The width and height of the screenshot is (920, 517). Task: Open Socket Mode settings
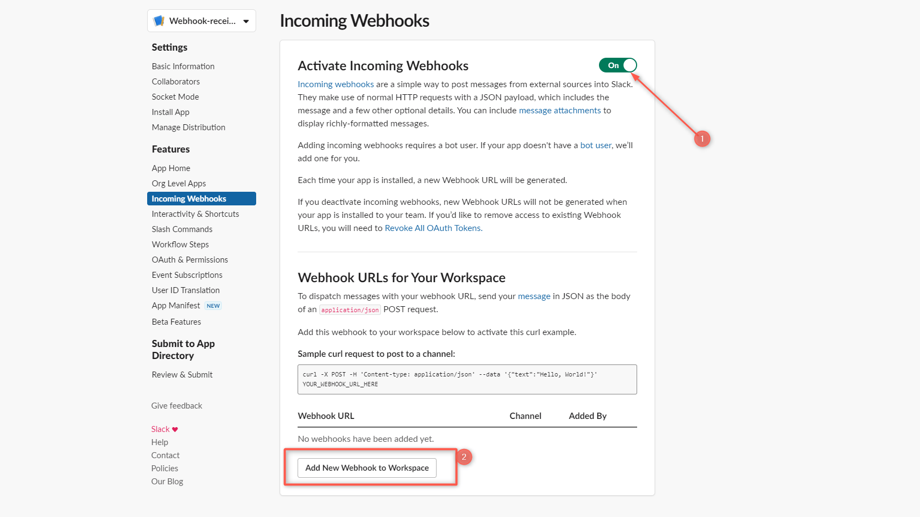click(175, 96)
